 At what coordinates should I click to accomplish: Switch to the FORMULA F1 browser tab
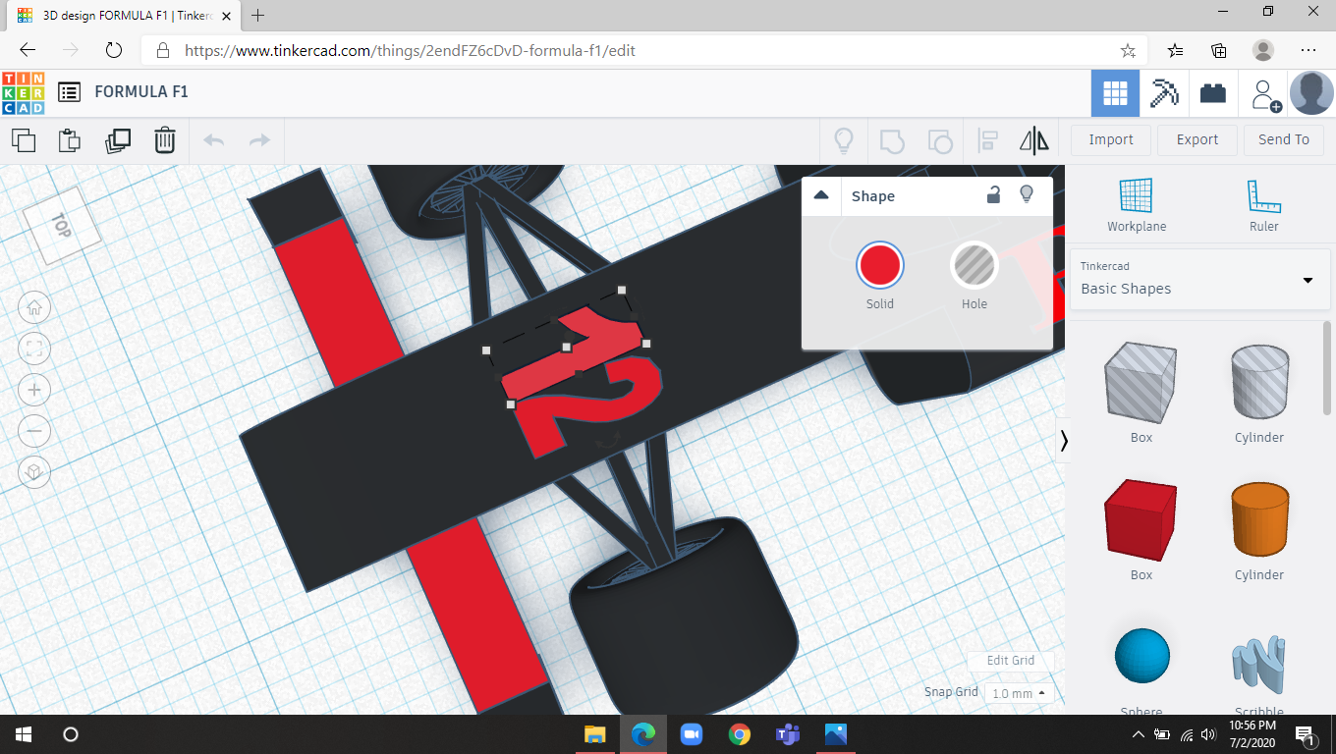[x=118, y=16]
